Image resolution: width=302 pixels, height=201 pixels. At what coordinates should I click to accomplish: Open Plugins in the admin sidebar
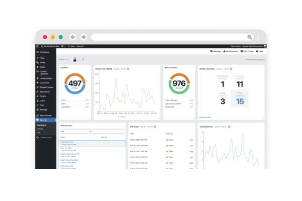[x=43, y=96]
